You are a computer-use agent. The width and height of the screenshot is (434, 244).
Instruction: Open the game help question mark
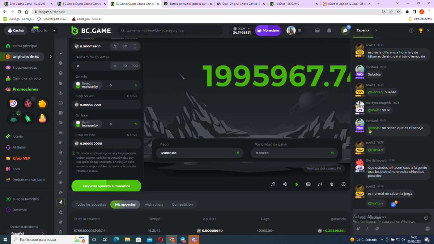pyautogui.click(x=344, y=184)
